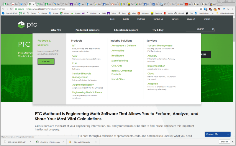Open the Aerospace & Defense link
The height and width of the screenshot is (146, 236).
point(124,46)
